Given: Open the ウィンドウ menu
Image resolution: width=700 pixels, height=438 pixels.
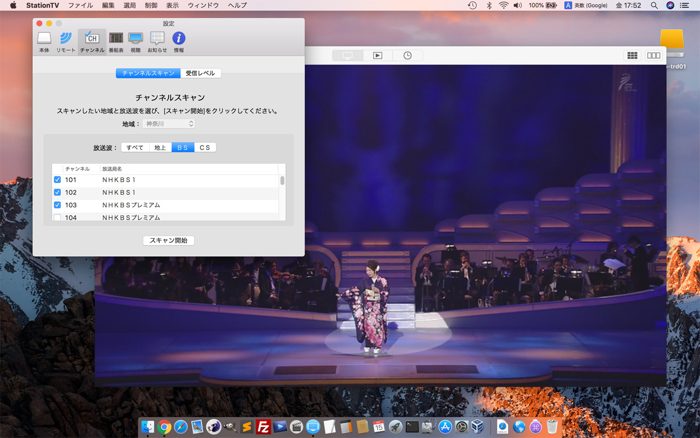Looking at the screenshot, I should pos(203,5).
